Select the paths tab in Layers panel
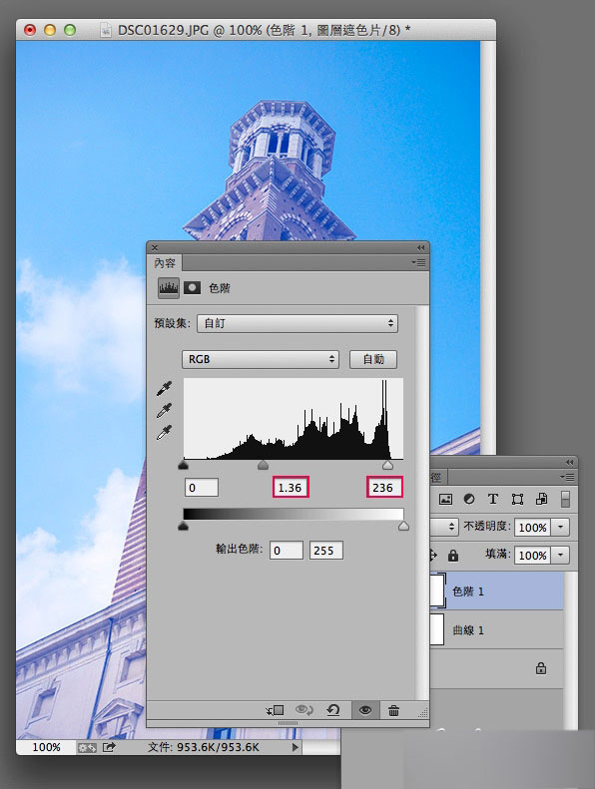The height and width of the screenshot is (789, 595). pyautogui.click(x=436, y=477)
